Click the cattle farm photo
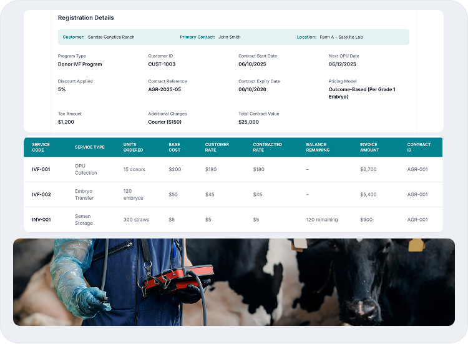 click(234, 282)
